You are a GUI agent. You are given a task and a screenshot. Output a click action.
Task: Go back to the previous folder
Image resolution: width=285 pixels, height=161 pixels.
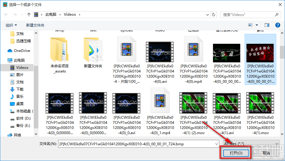(6, 14)
